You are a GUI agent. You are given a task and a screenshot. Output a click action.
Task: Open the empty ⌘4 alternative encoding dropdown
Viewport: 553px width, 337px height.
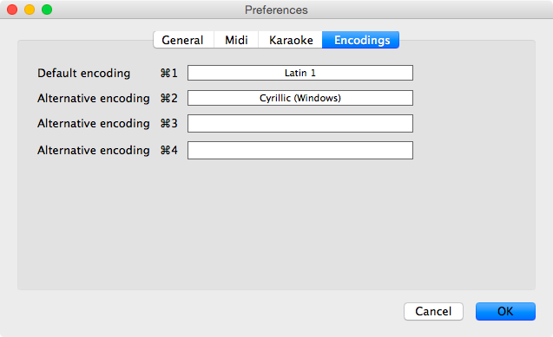[x=300, y=150]
